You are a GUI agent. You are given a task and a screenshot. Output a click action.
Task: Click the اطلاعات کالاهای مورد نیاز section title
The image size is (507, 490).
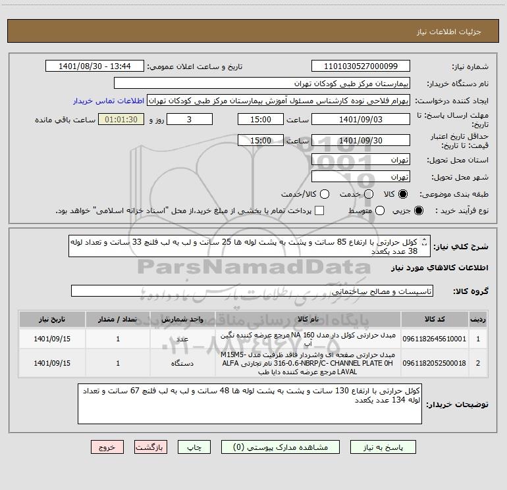click(440, 268)
